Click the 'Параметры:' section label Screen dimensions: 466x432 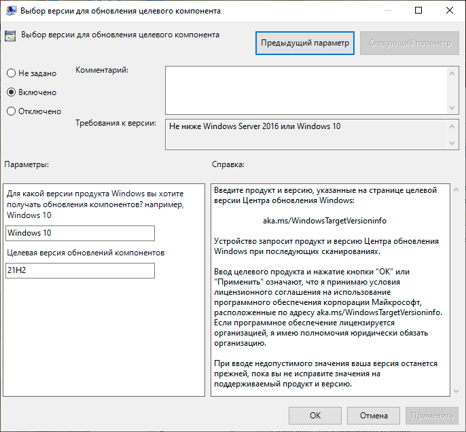[x=26, y=164]
